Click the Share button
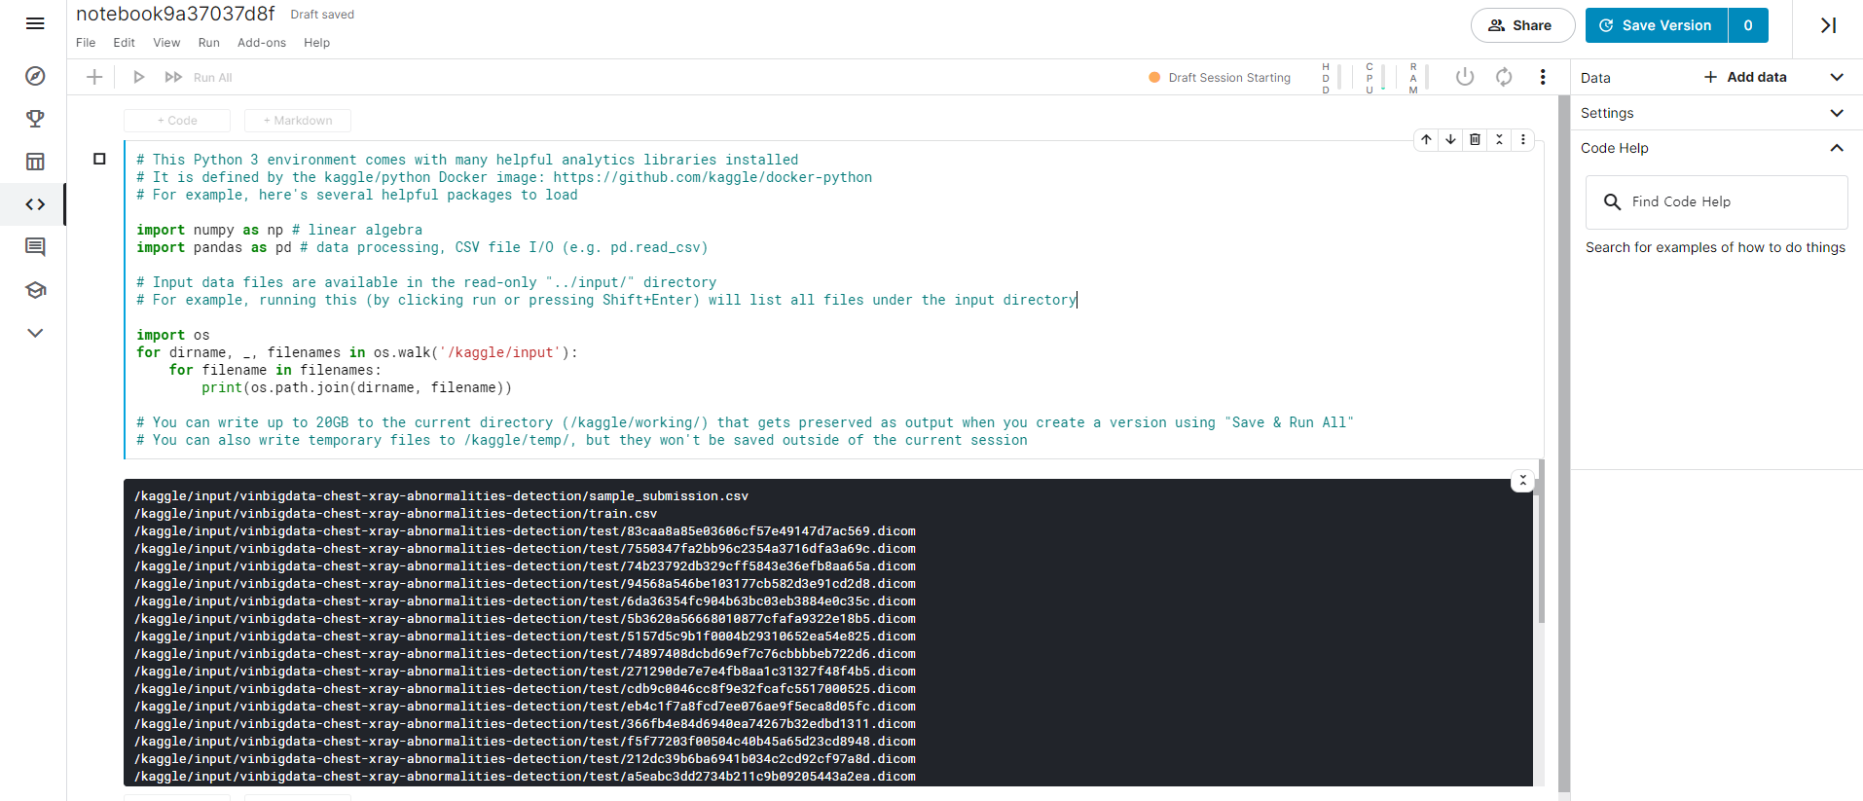The width and height of the screenshot is (1863, 801). (1522, 25)
